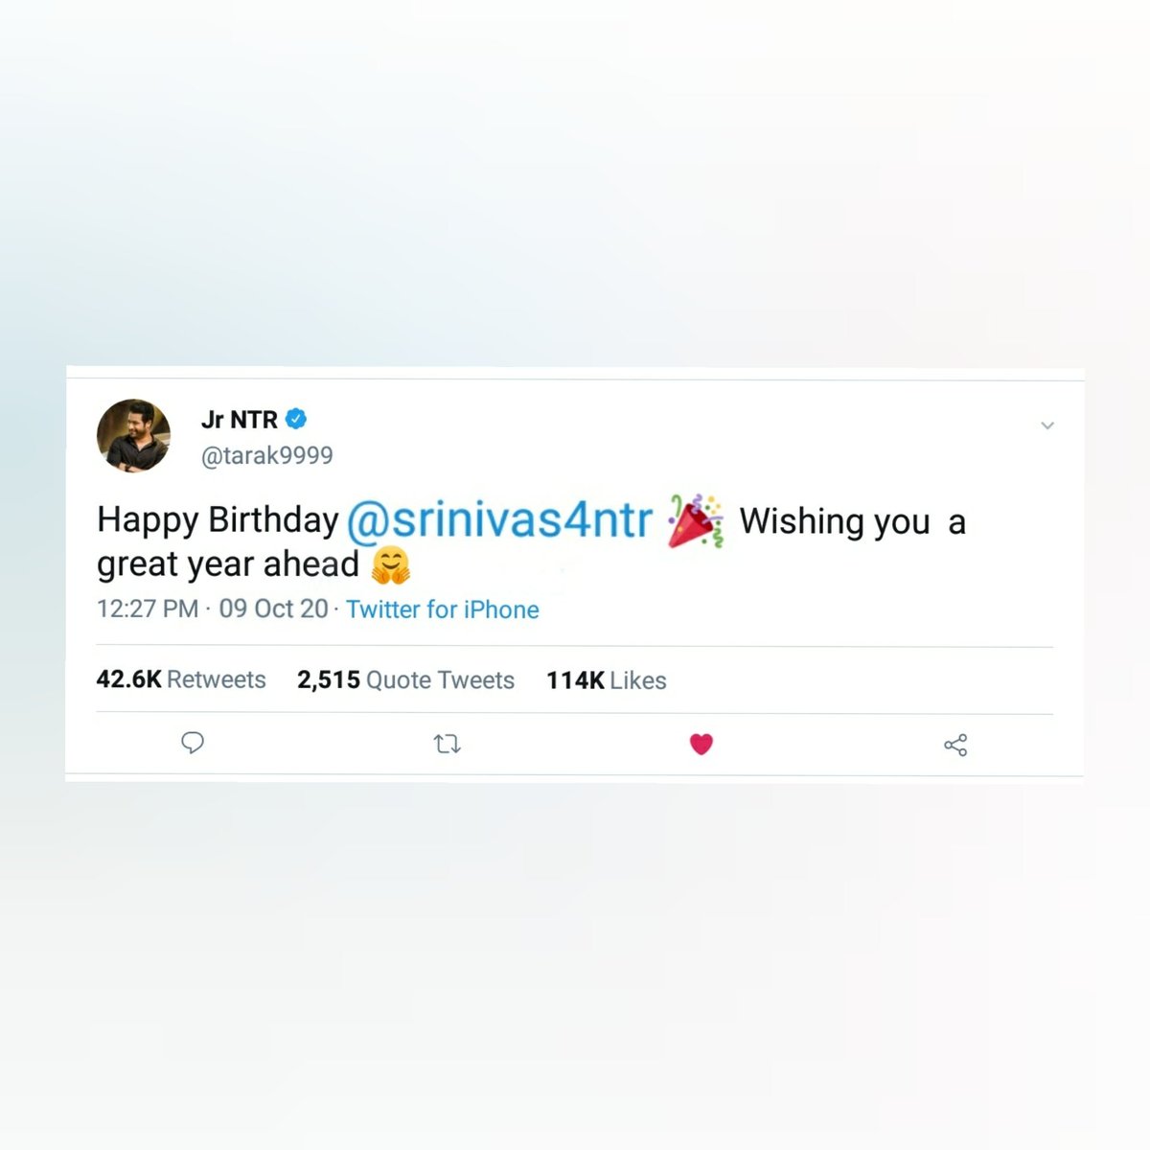
Task: Click the reply speech bubble icon
Action: [193, 743]
